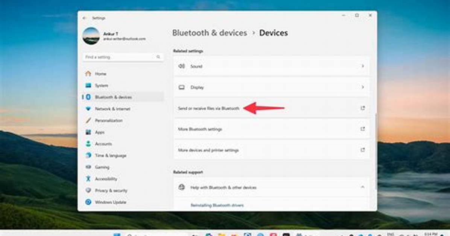The image size is (450, 236).
Task: Click the Settings window scrollbar
Action: [x=376, y=151]
